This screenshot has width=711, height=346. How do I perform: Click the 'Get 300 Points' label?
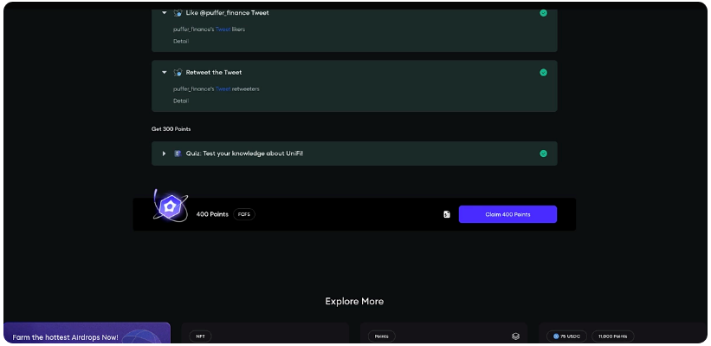click(x=171, y=129)
